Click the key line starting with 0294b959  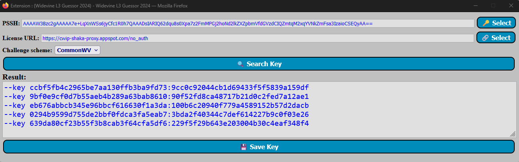pos(157,114)
